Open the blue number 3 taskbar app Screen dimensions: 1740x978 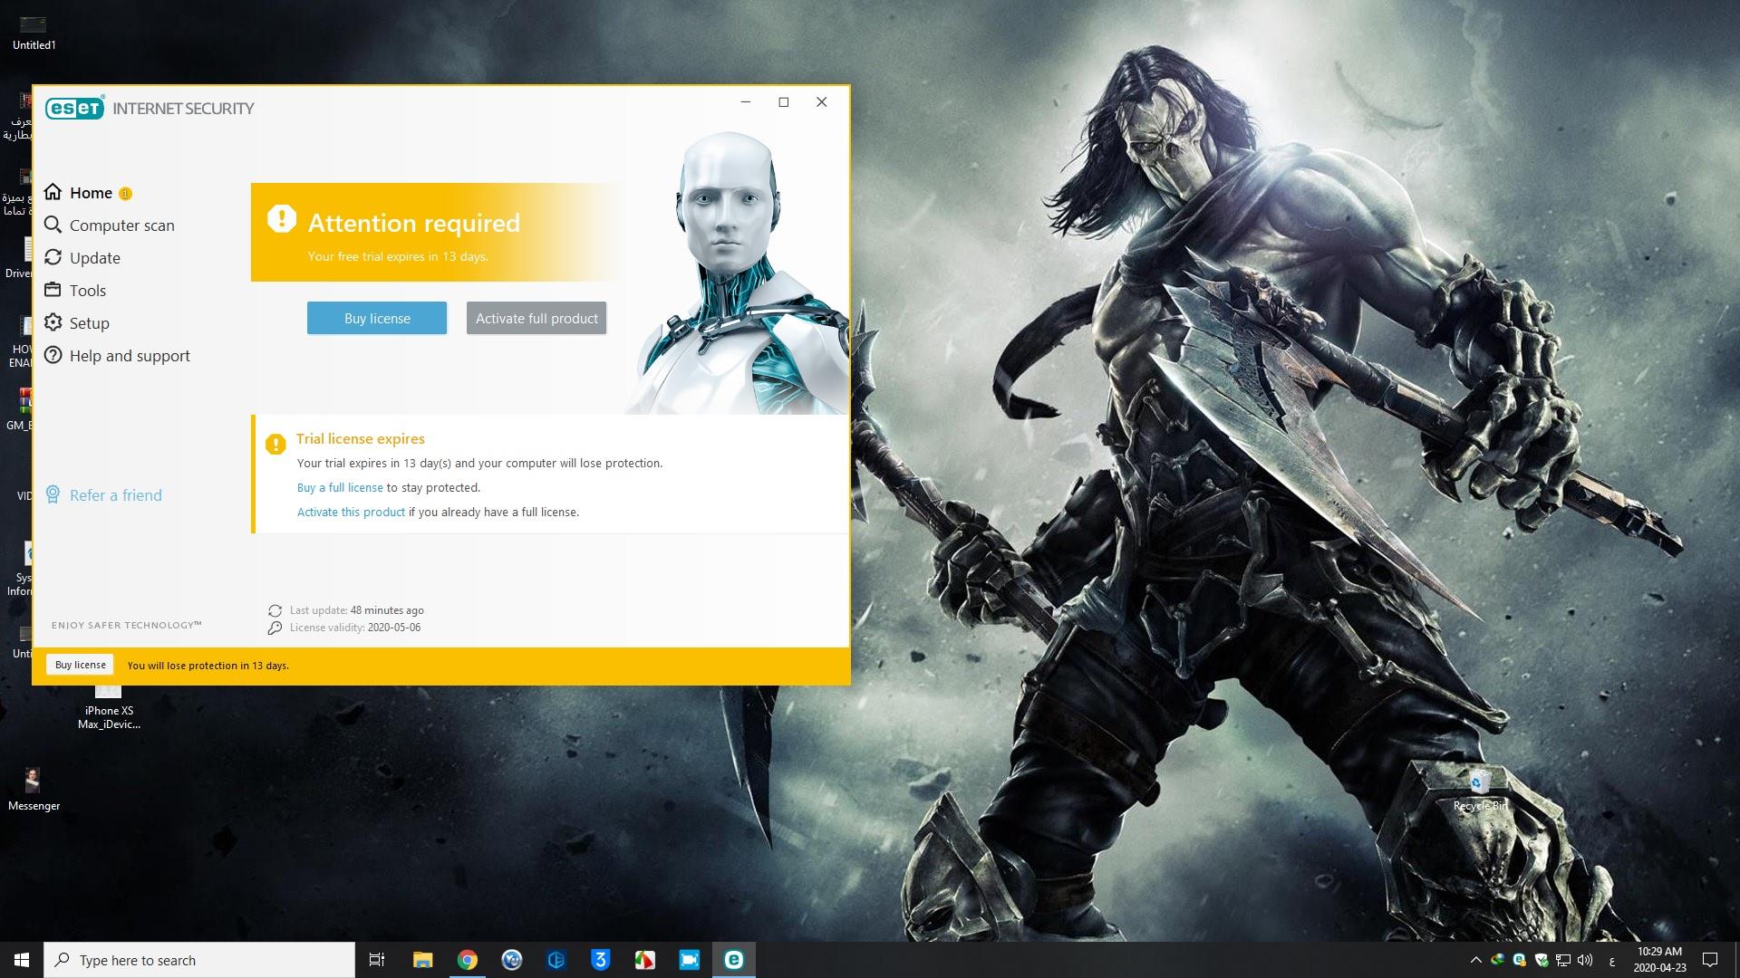601,960
